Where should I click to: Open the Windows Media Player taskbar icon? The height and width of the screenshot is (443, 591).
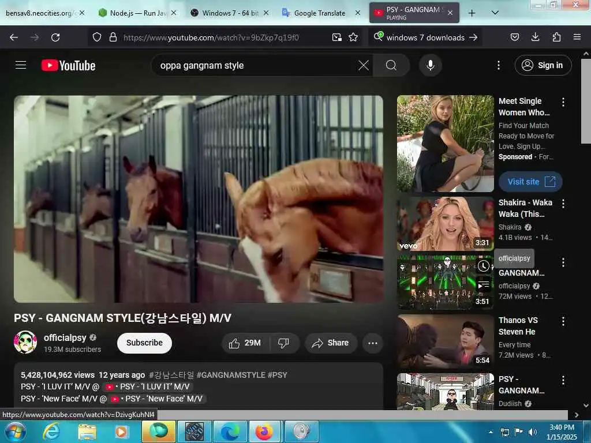coord(122,431)
